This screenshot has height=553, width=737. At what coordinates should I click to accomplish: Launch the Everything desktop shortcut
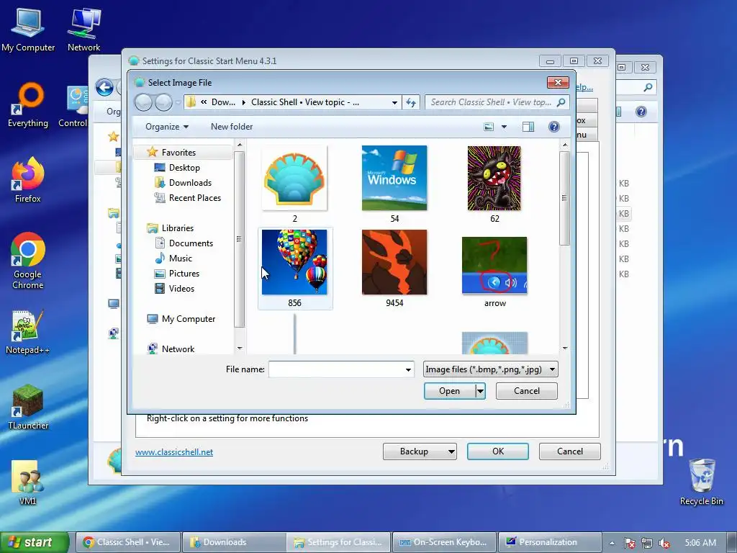[28, 105]
